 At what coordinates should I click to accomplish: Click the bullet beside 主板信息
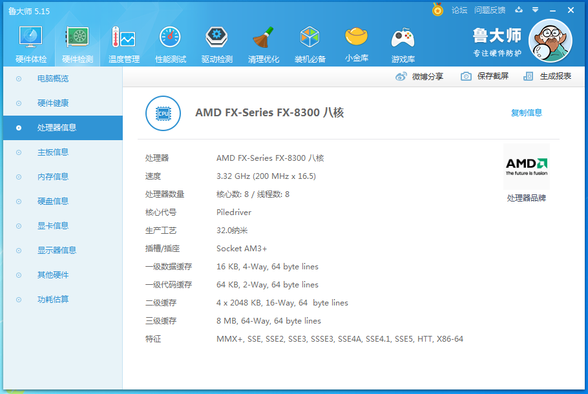click(19, 152)
